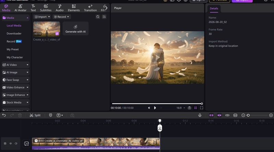
Task: Play the preview in player controls
Action: 155,108
